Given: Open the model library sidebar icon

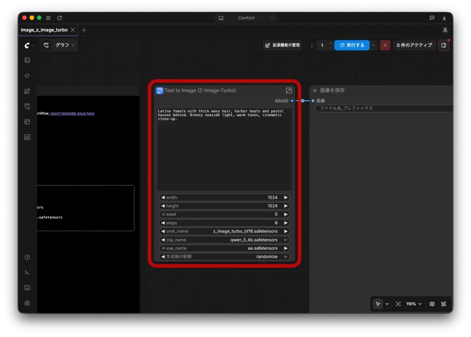Looking at the screenshot, I should (27, 91).
